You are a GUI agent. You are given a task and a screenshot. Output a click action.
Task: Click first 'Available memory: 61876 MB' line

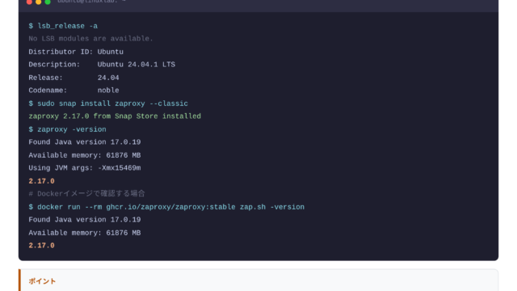84,155
